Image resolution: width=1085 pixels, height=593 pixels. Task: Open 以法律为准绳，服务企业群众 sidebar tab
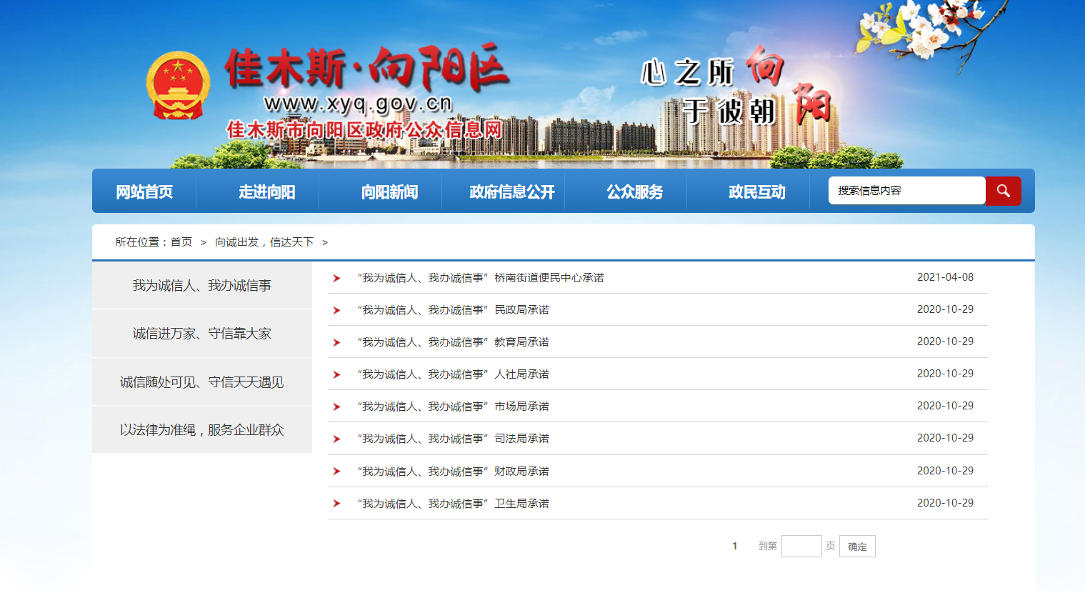202,430
